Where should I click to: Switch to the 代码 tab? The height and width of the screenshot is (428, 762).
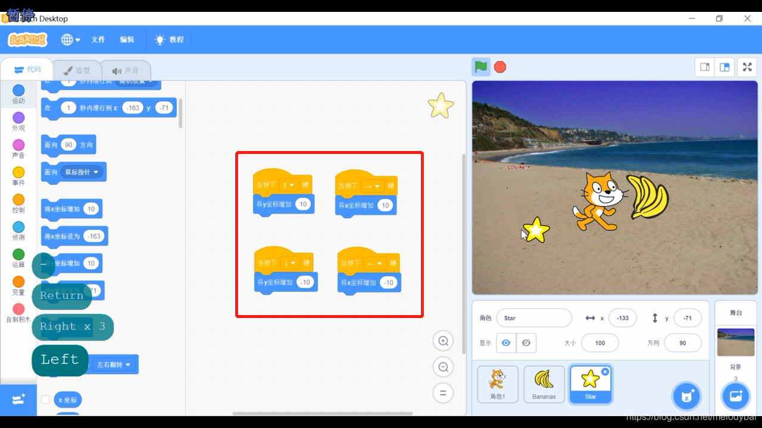(x=27, y=70)
